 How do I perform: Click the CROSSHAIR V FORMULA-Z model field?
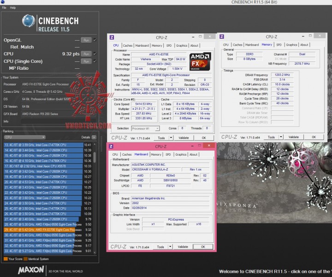tap(156, 169)
